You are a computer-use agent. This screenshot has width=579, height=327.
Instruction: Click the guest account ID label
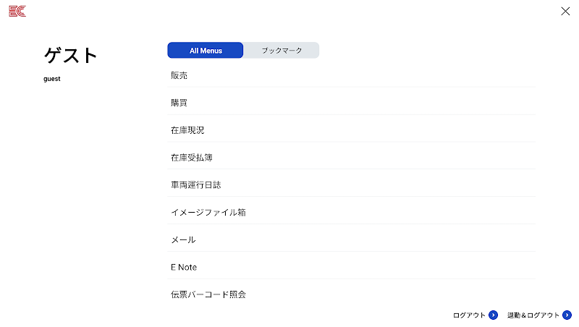[52, 79]
